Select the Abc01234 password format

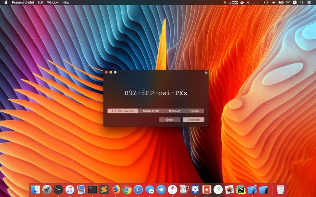(x=174, y=111)
